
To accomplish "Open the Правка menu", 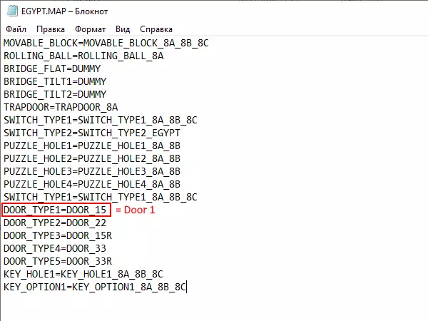I will pyautogui.click(x=51, y=29).
